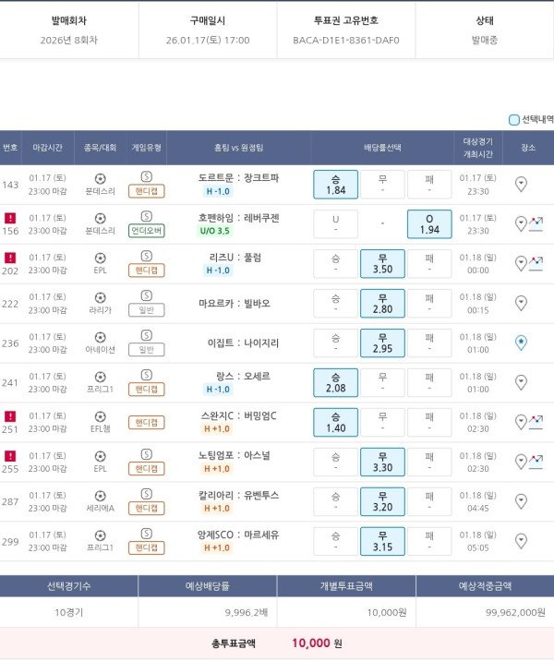554x661 pixels.
Task: Open trend chart icon for match 251
Action: click(x=536, y=422)
